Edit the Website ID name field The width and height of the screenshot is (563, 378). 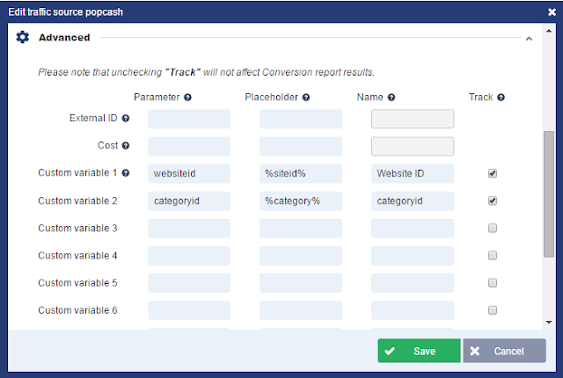(x=413, y=173)
